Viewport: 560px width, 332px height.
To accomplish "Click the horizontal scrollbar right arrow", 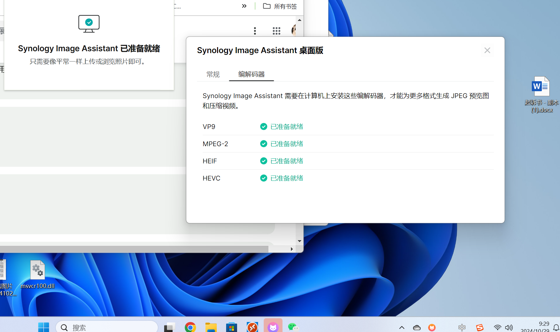I will 292,249.
